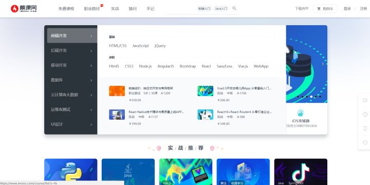Open the AngularJS topic link

click(165, 66)
